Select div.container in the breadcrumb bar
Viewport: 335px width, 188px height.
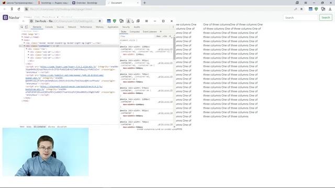pyautogui.click(x=40, y=126)
